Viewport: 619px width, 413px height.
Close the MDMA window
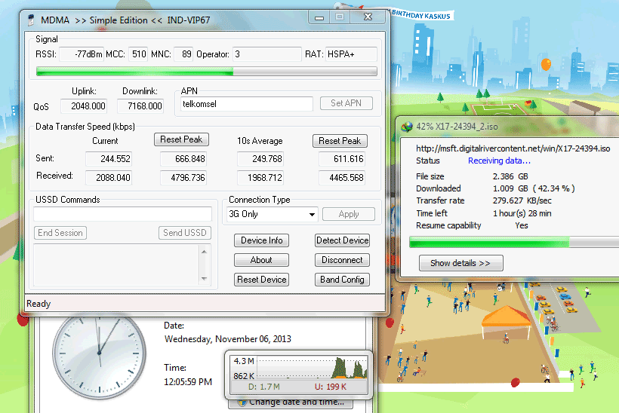point(368,17)
